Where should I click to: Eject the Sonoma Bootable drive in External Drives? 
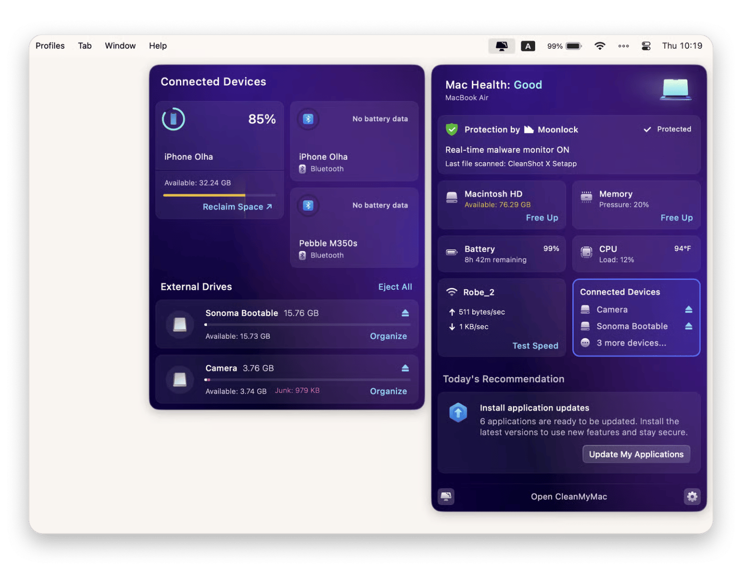click(405, 313)
